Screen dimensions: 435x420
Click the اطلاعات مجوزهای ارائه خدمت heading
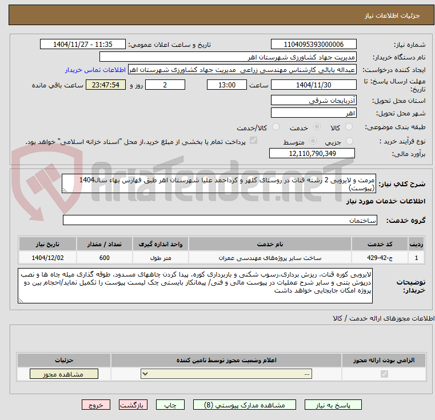pos(384,318)
